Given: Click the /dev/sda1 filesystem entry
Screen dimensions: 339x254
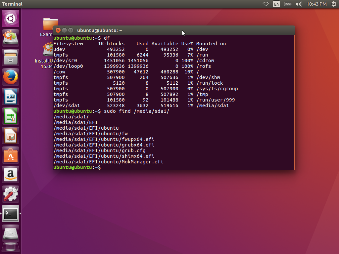Looking at the screenshot, I should tap(67, 106).
